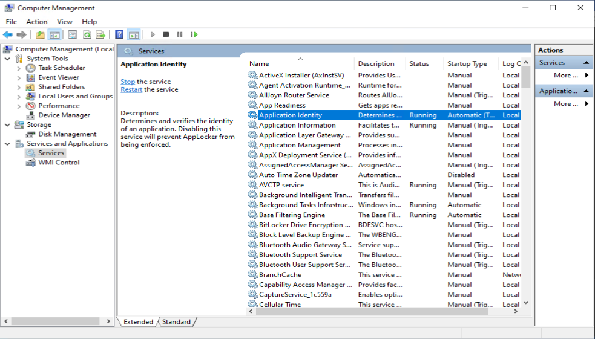
Task: Restart the service with the toolbar Restart icon
Action: [x=194, y=35]
